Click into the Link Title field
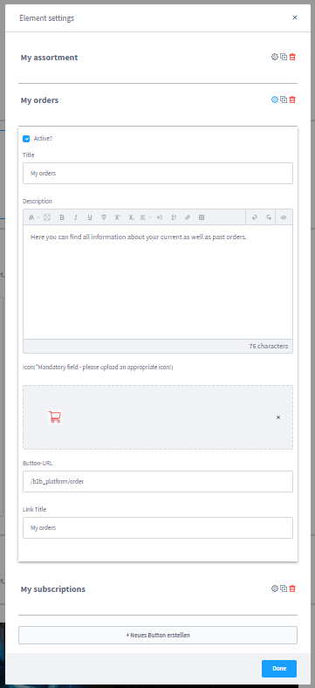 158,528
